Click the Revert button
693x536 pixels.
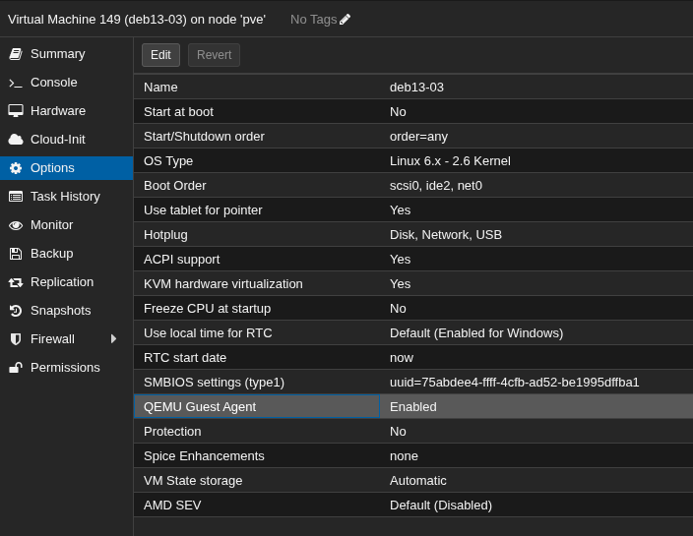(x=214, y=55)
